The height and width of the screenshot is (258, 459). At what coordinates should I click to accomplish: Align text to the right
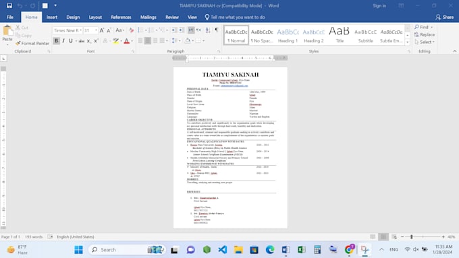(155, 40)
